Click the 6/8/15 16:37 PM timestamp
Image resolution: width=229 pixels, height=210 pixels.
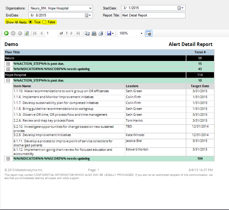pyautogui.click(x=201, y=170)
